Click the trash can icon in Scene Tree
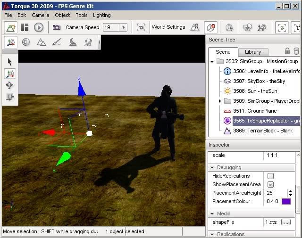302x238 pixels. pos(296,51)
